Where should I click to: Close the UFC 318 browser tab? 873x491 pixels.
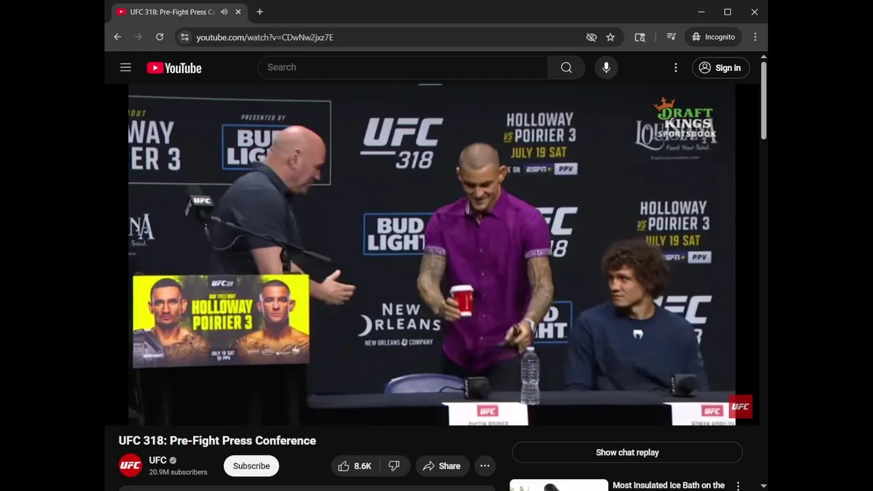pos(238,12)
